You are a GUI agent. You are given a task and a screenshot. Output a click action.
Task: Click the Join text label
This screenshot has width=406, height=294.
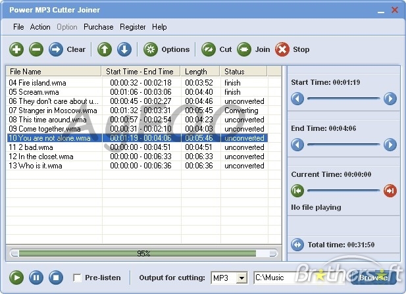pos(263,49)
